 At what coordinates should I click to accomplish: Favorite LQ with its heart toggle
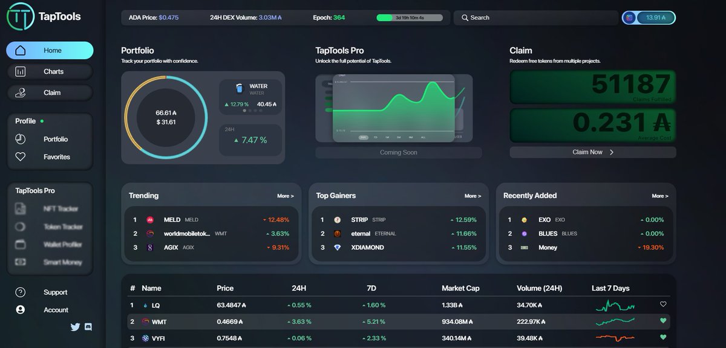coord(663,304)
